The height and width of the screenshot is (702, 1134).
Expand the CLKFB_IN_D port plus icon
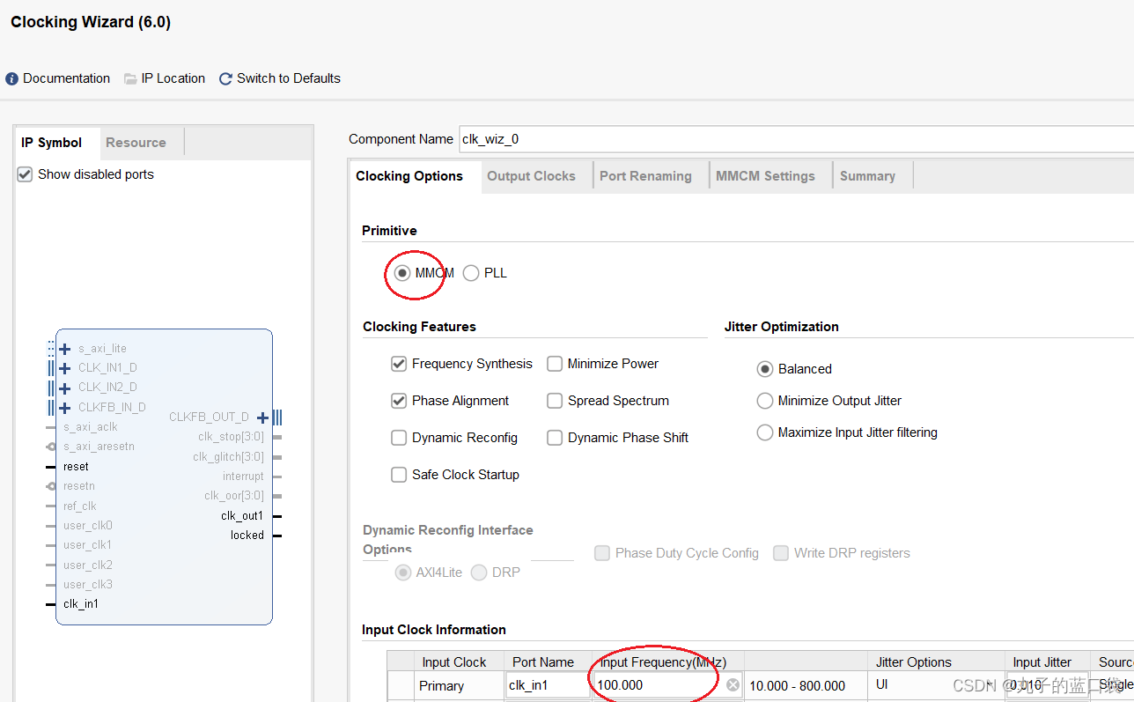(x=64, y=408)
